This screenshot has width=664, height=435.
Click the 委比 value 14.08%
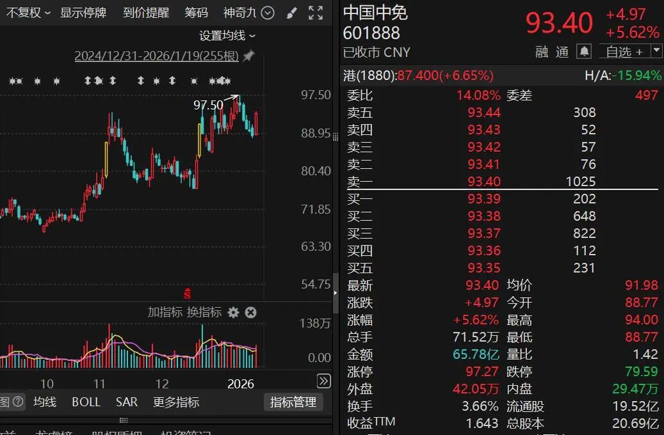[x=478, y=95]
